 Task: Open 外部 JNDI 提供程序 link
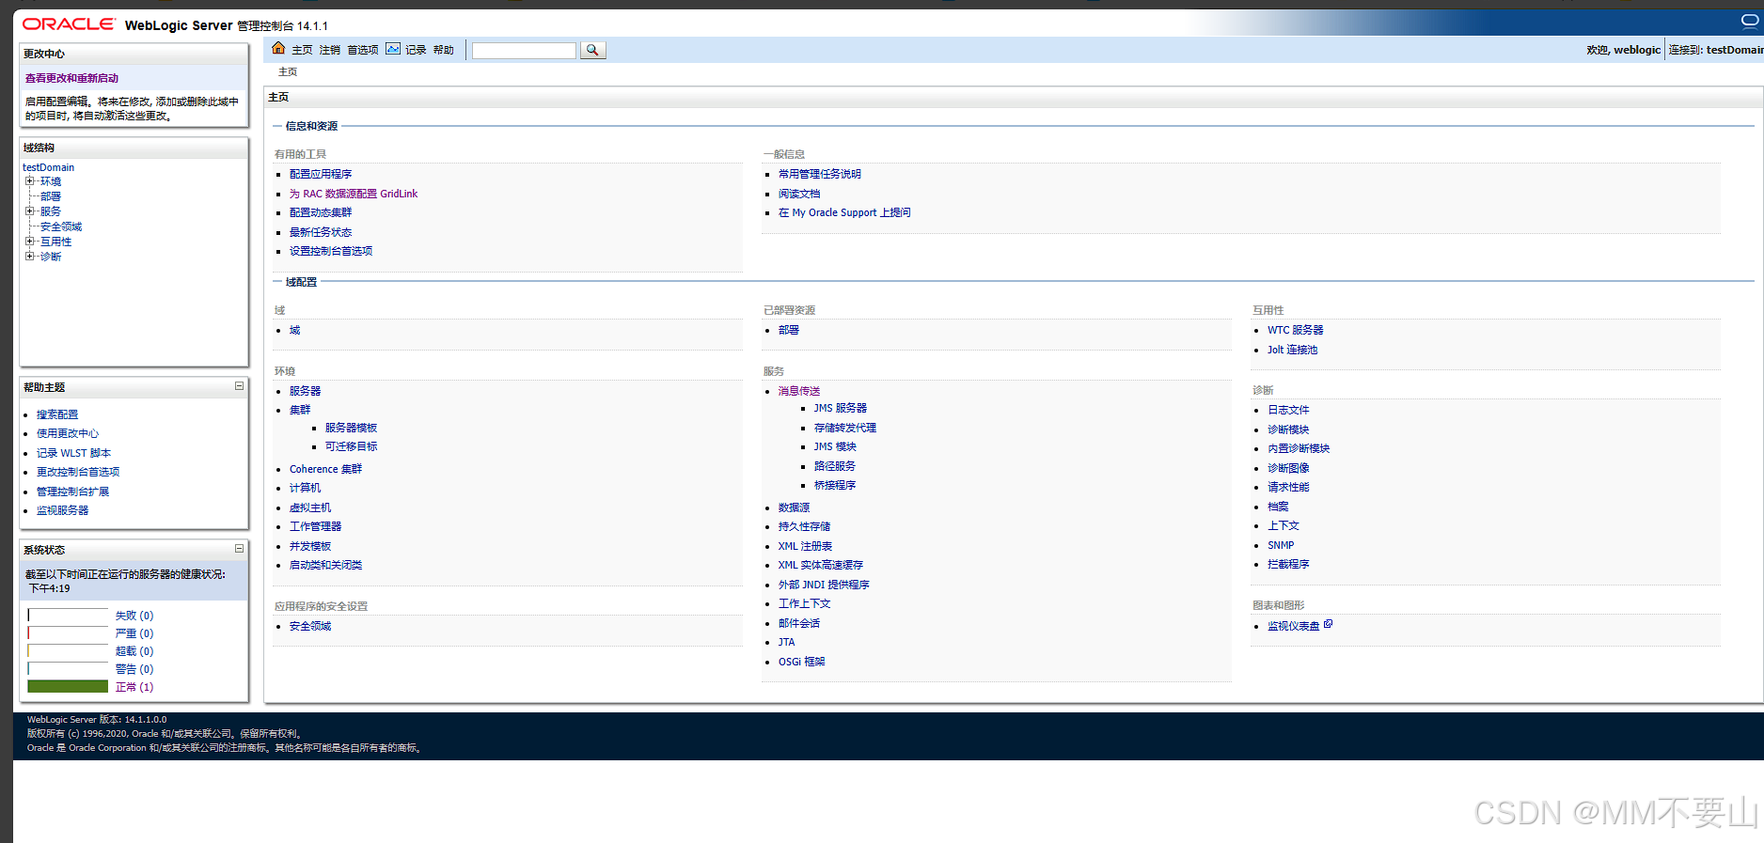[824, 585]
